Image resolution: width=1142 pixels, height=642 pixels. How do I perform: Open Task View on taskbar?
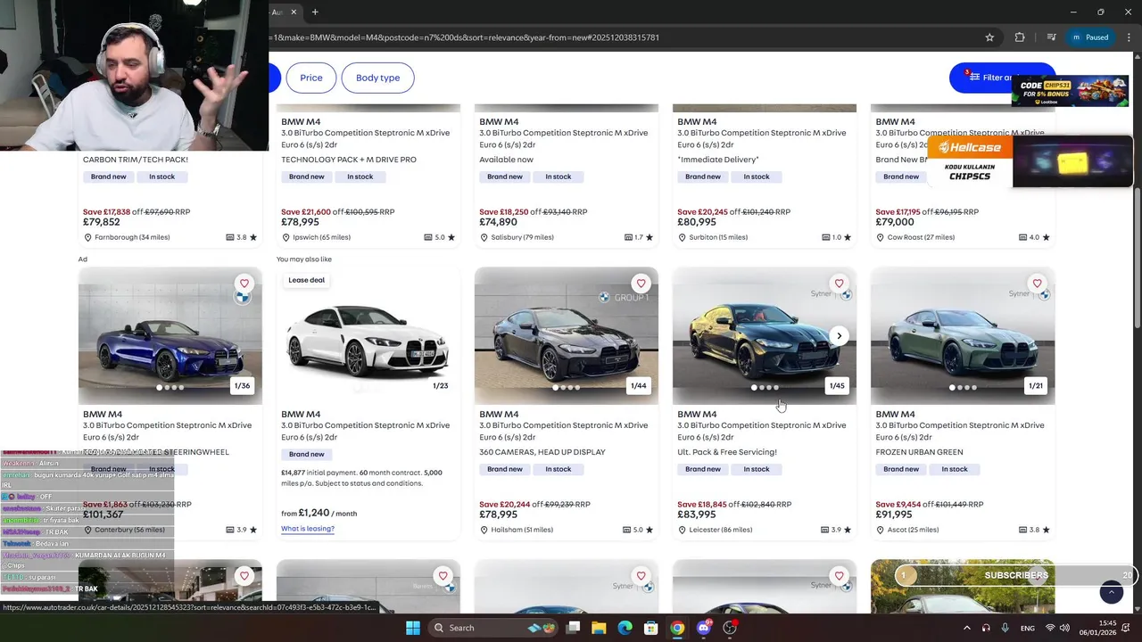click(573, 628)
